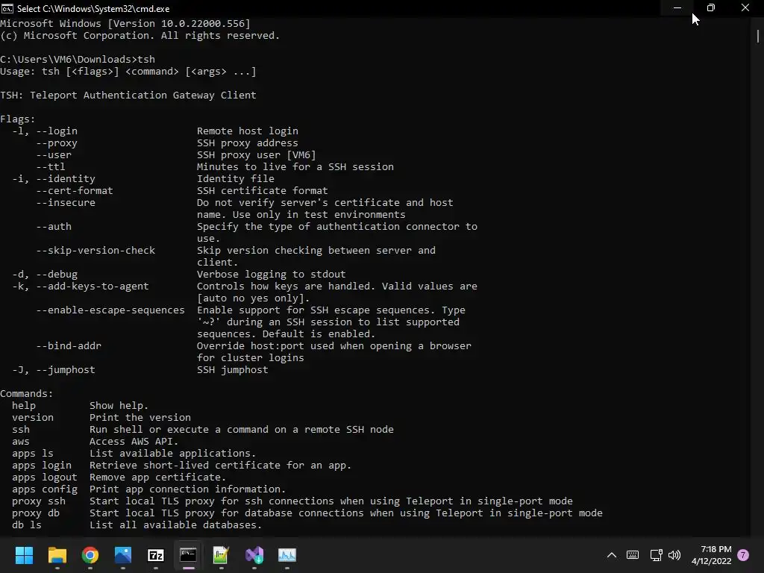Viewport: 764px width, 573px height.
Task: Click the 'Commands:' heading text
Action: 26,394
